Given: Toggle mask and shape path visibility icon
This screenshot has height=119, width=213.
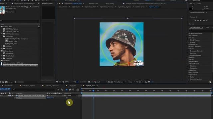Looking at the screenshot, I should (78, 82).
